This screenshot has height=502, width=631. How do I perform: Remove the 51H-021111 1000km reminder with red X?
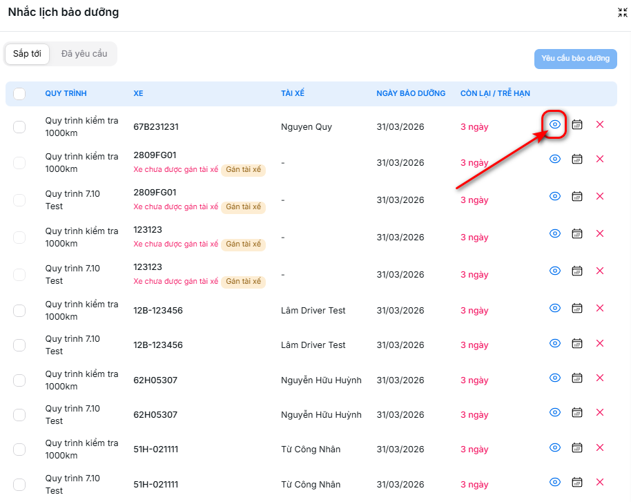(599, 447)
